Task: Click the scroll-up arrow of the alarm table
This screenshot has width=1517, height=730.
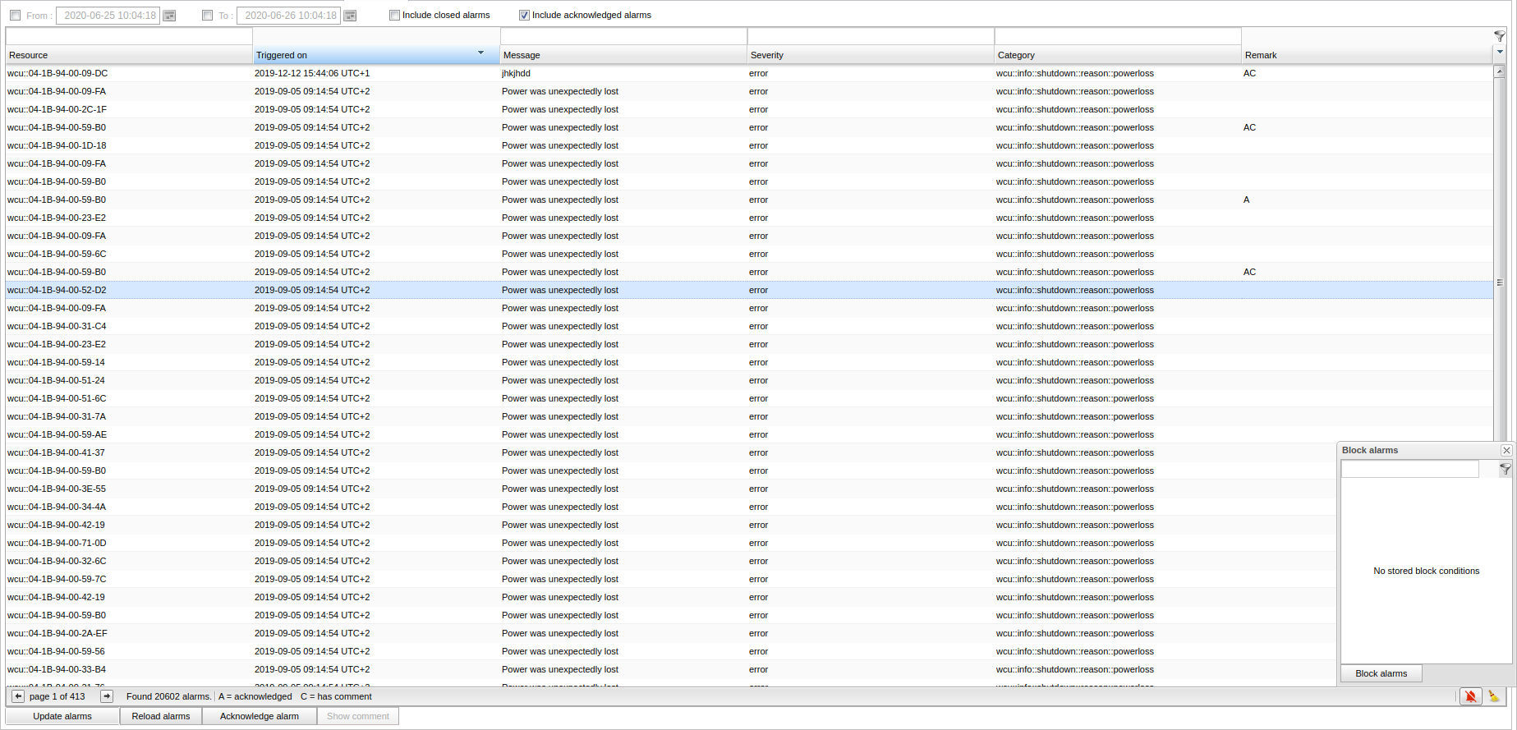Action: (x=1499, y=71)
